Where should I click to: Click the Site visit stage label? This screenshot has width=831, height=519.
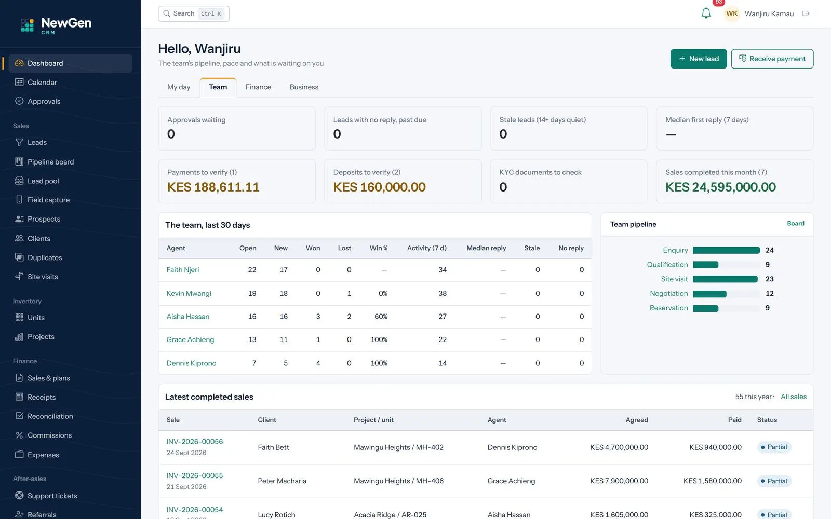coord(674,279)
